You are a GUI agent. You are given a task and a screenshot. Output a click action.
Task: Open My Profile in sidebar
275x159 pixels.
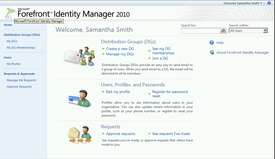click(x=13, y=64)
